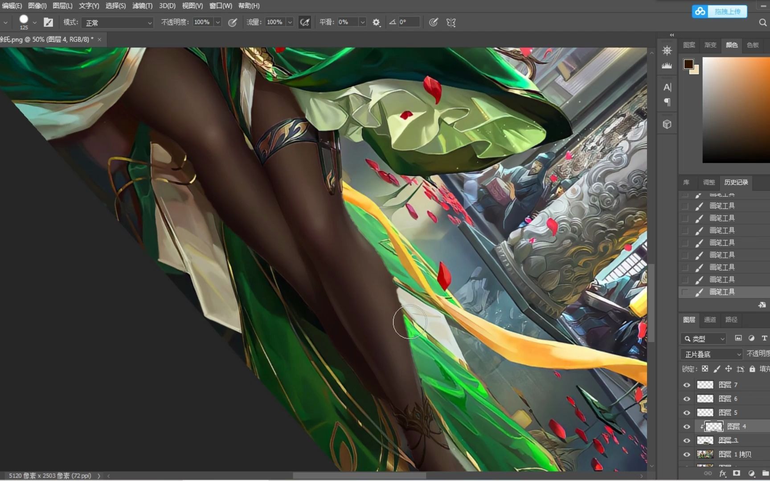Pick a color in color field
Image resolution: width=770 pixels, height=481 pixels.
pyautogui.click(x=736, y=110)
